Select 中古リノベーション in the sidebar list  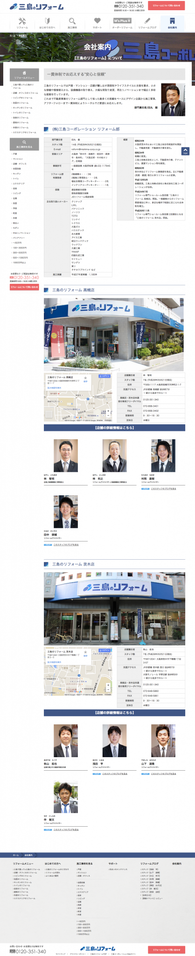coord(21,232)
